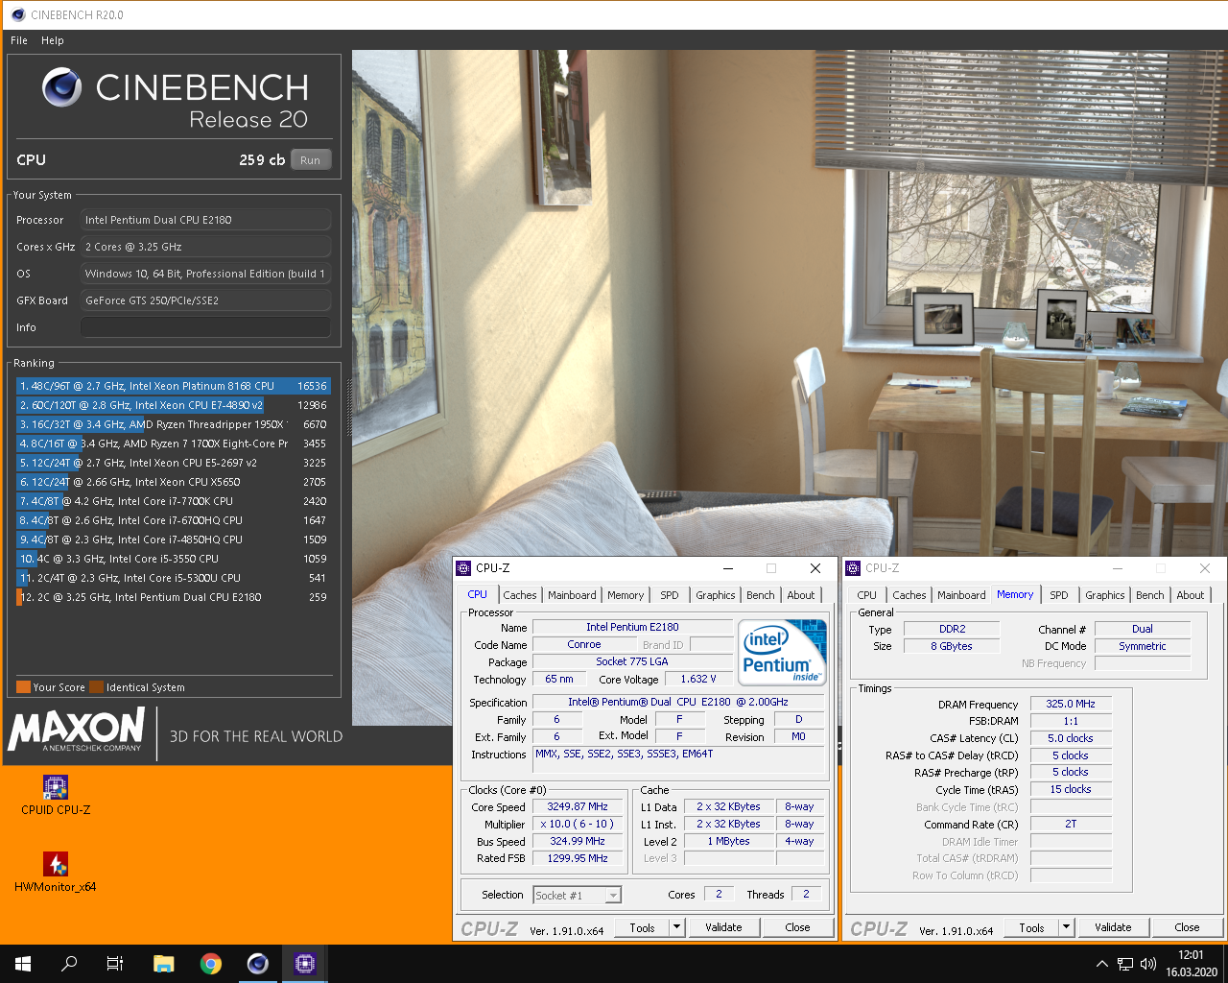Open Task View on taskbar

(x=115, y=964)
